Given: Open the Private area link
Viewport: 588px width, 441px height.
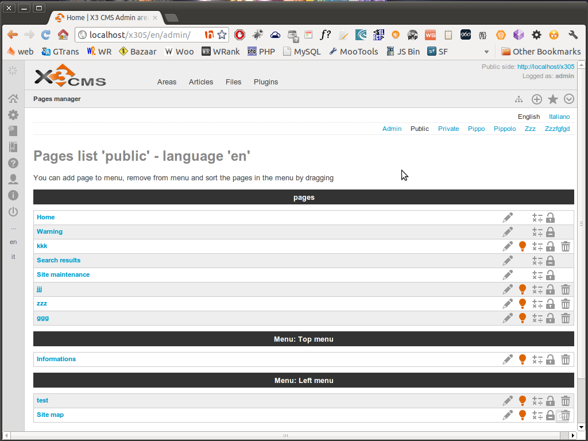Looking at the screenshot, I should [x=448, y=129].
